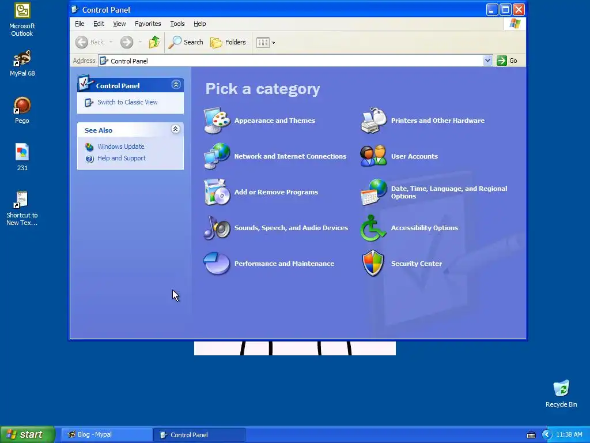The image size is (590, 443).
Task: Maximize the Control Panel window
Action: point(505,9)
